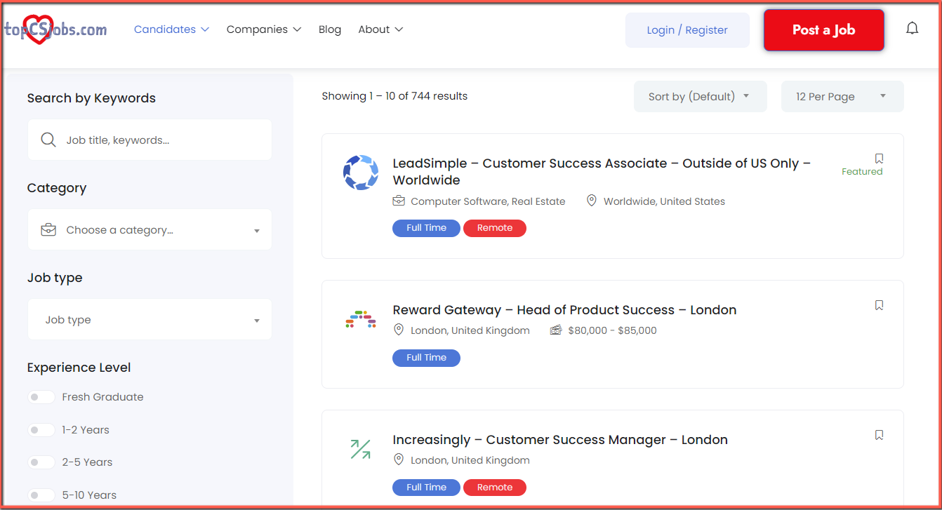Click the Full Time tag on LeadSimple listing
The height and width of the screenshot is (510, 942).
[x=426, y=228]
